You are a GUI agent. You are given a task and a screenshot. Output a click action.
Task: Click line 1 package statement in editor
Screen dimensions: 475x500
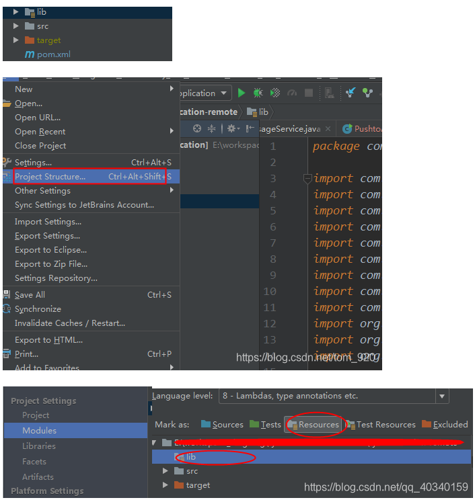click(347, 147)
